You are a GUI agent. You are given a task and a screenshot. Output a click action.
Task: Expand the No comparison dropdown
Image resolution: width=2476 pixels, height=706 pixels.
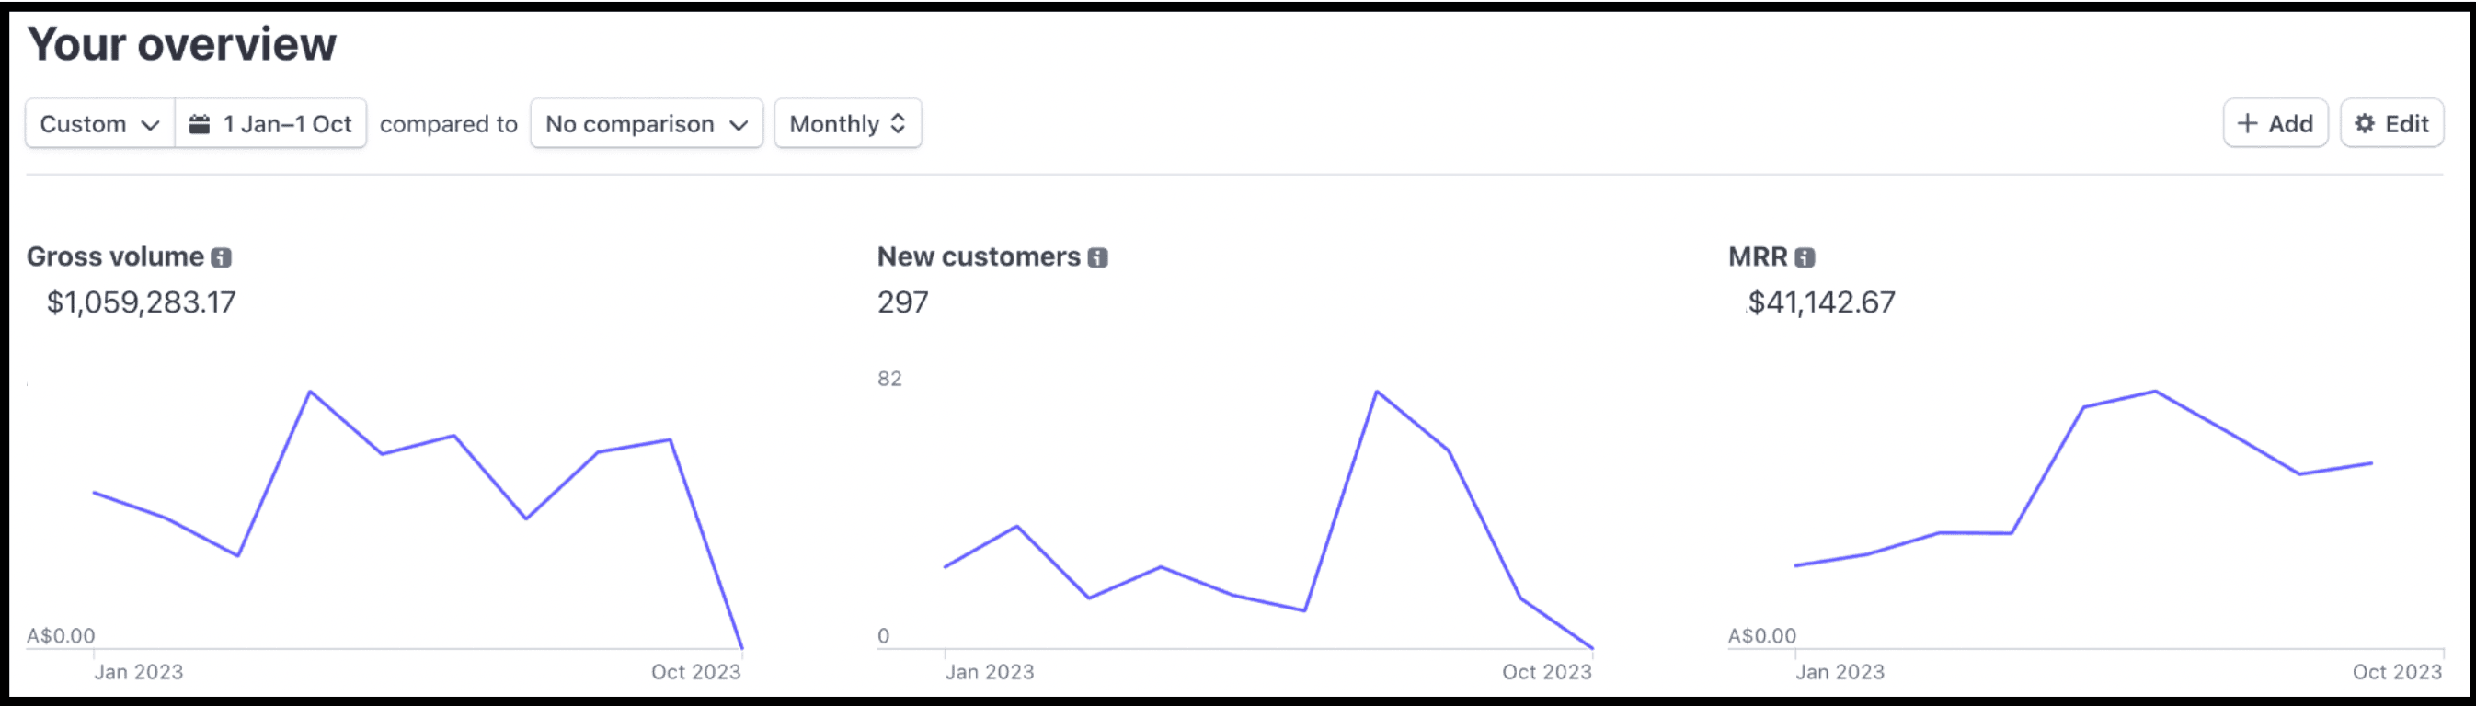click(646, 124)
